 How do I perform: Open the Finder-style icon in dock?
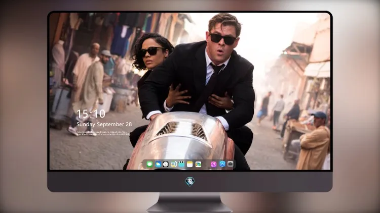point(173,165)
